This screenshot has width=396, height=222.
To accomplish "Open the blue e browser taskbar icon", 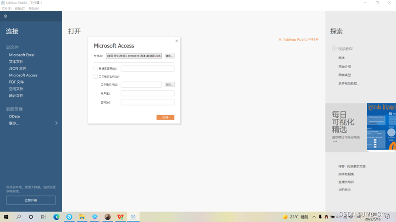I will (69, 217).
